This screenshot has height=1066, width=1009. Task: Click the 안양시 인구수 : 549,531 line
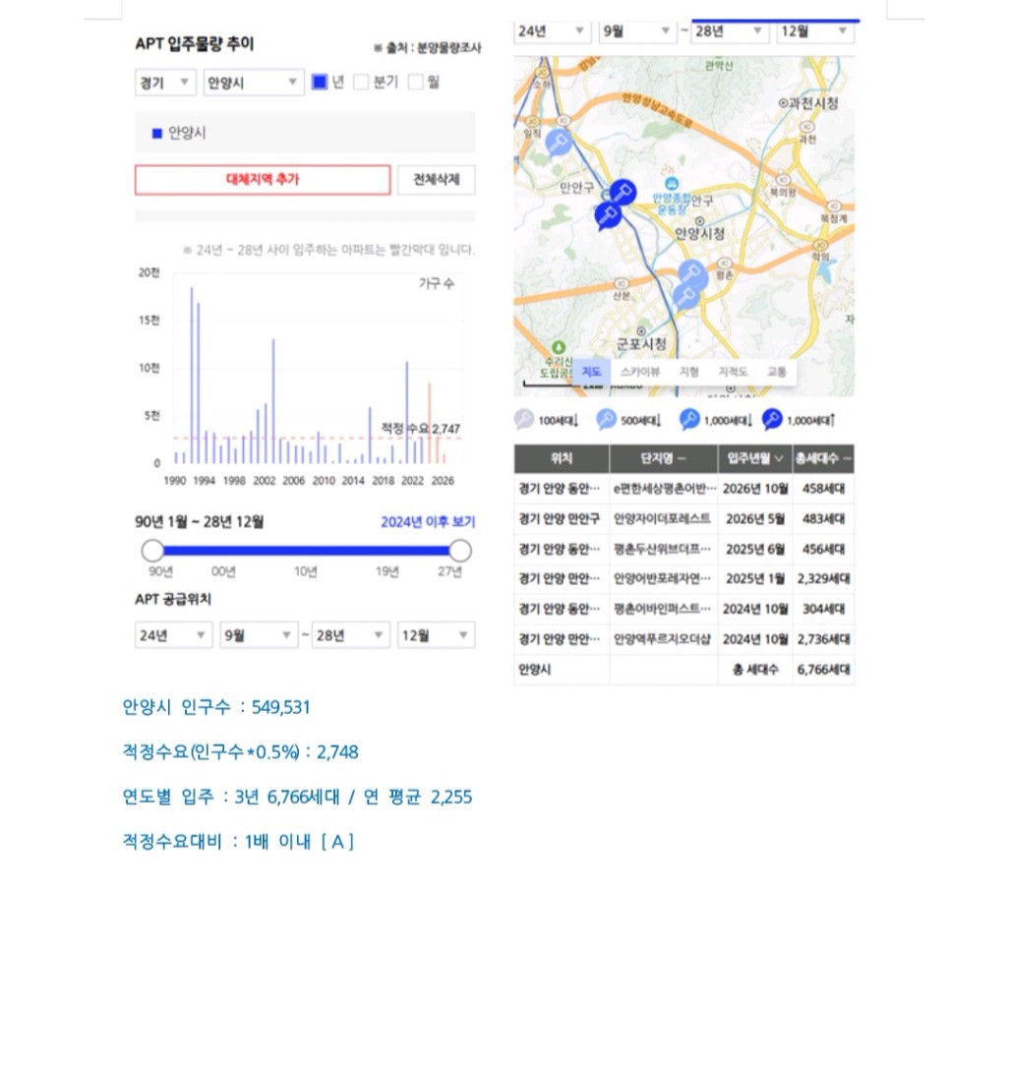(216, 707)
